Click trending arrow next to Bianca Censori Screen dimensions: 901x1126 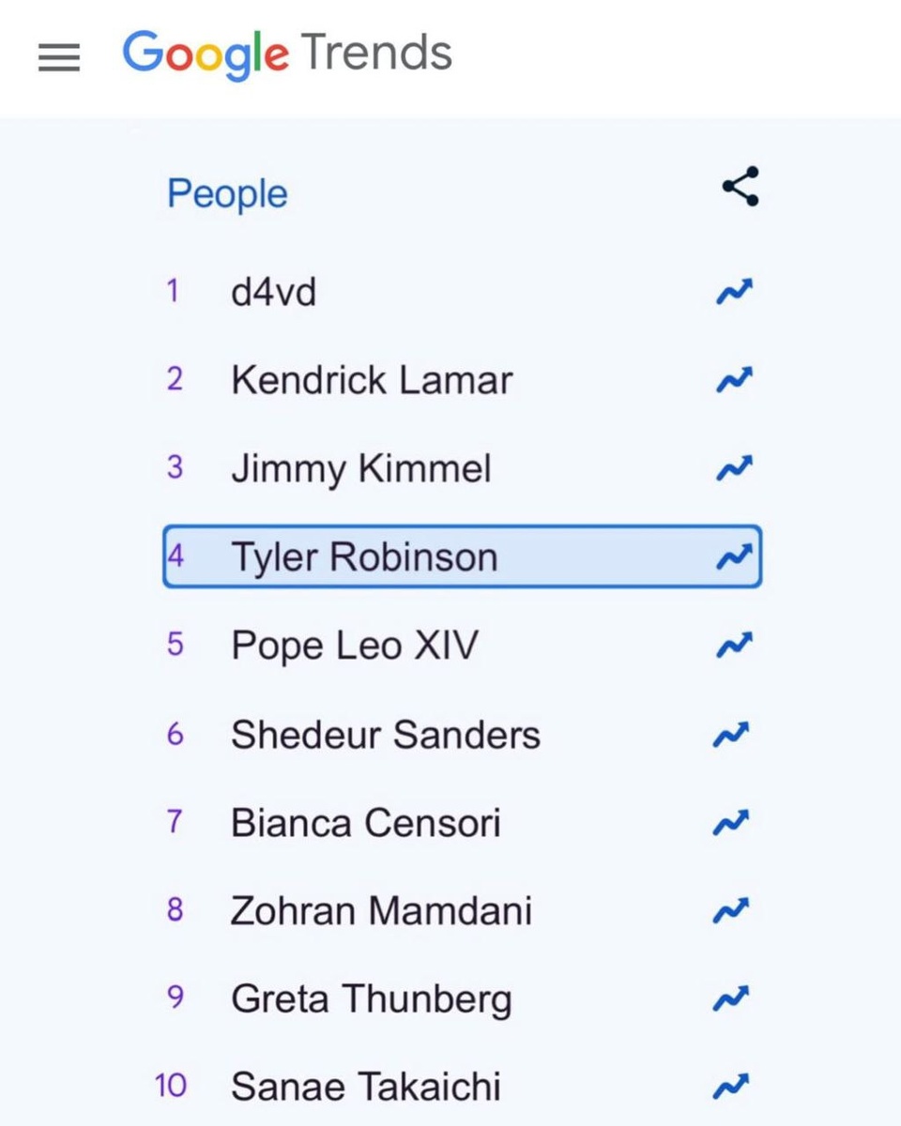pos(734,823)
